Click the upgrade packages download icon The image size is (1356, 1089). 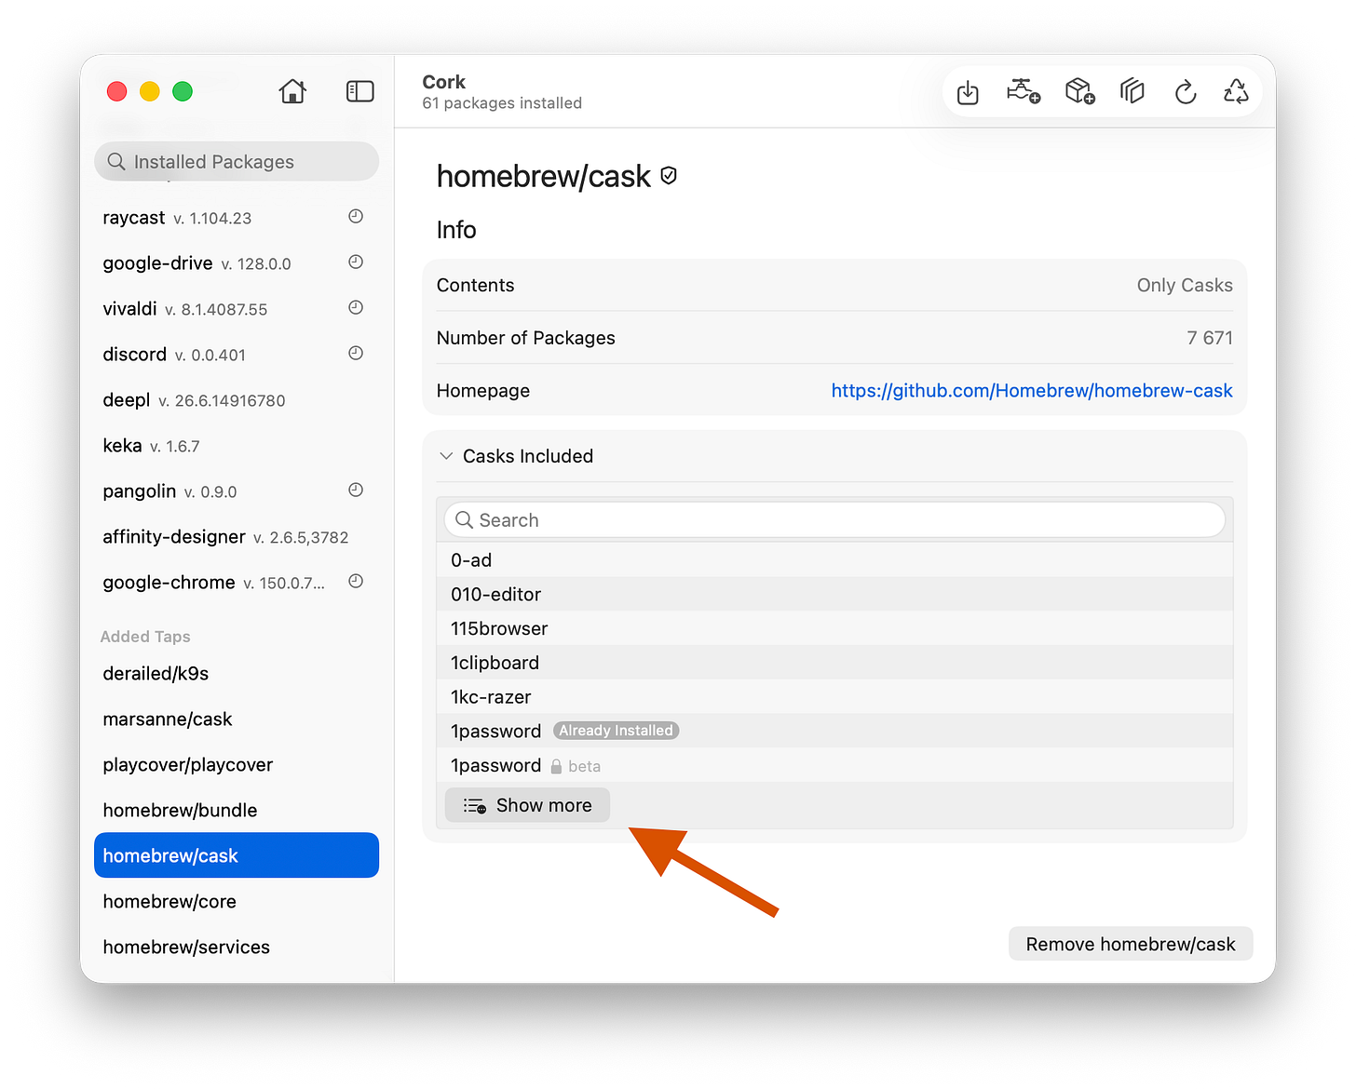[968, 92]
